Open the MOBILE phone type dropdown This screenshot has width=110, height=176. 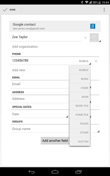click(84, 61)
